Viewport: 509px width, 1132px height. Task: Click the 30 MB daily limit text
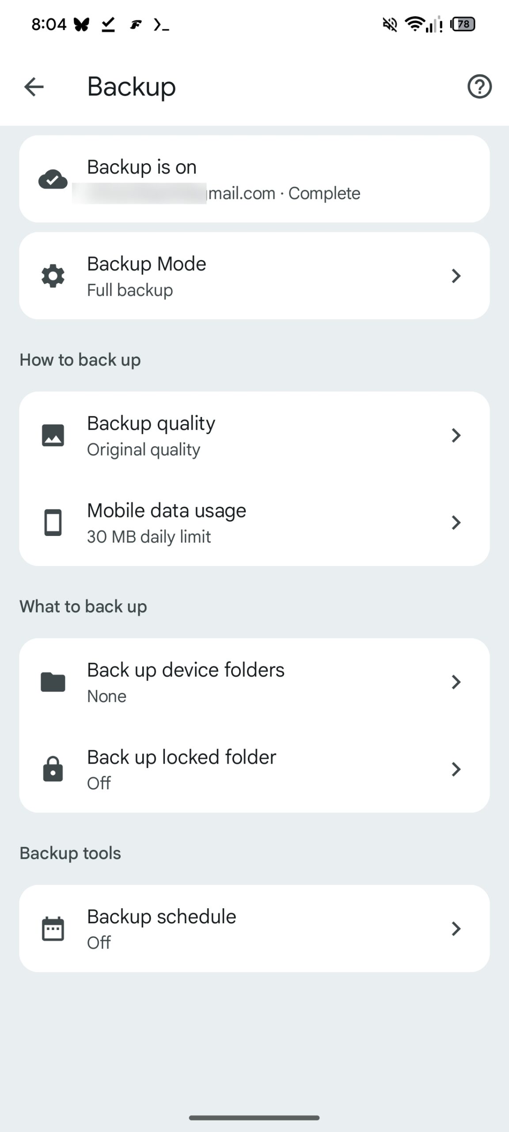click(x=149, y=536)
